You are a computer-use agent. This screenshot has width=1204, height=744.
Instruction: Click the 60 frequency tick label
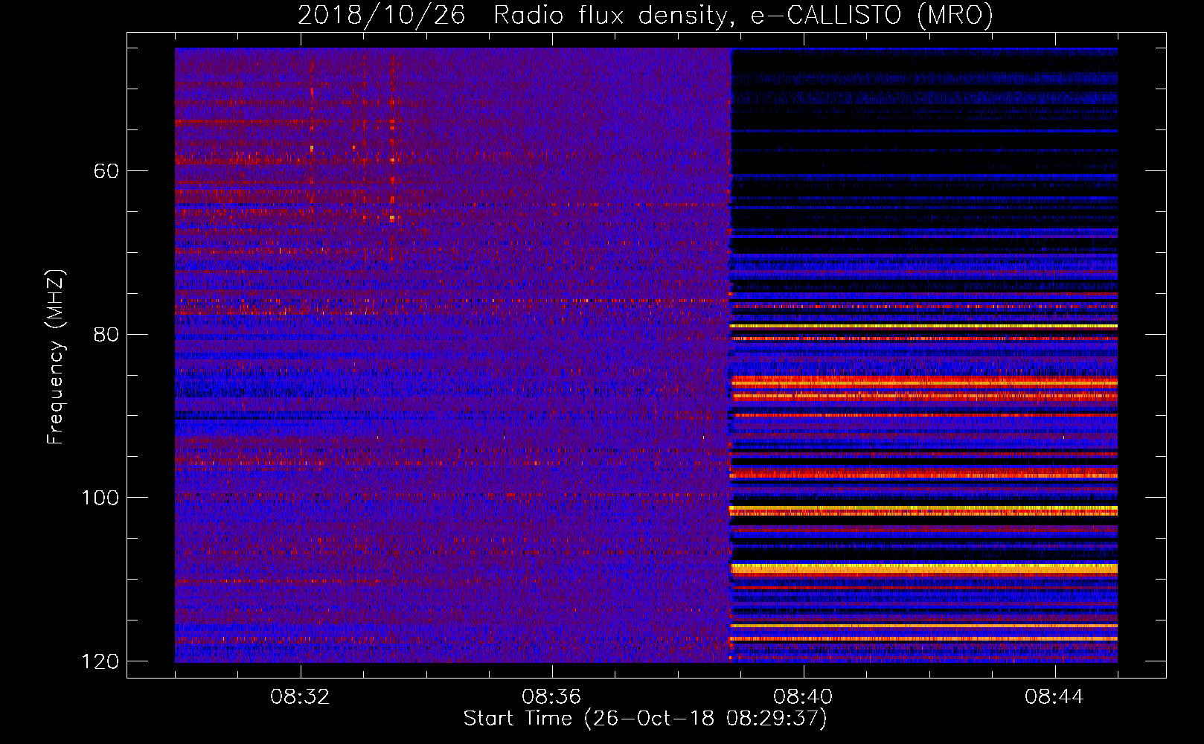coord(106,171)
